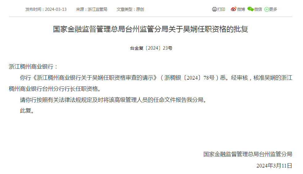Image resolution: width=303 pixels, height=174 pixels.
Task: Click the sentence beginning 请你行按照有关法律法规
Action: 113,100
